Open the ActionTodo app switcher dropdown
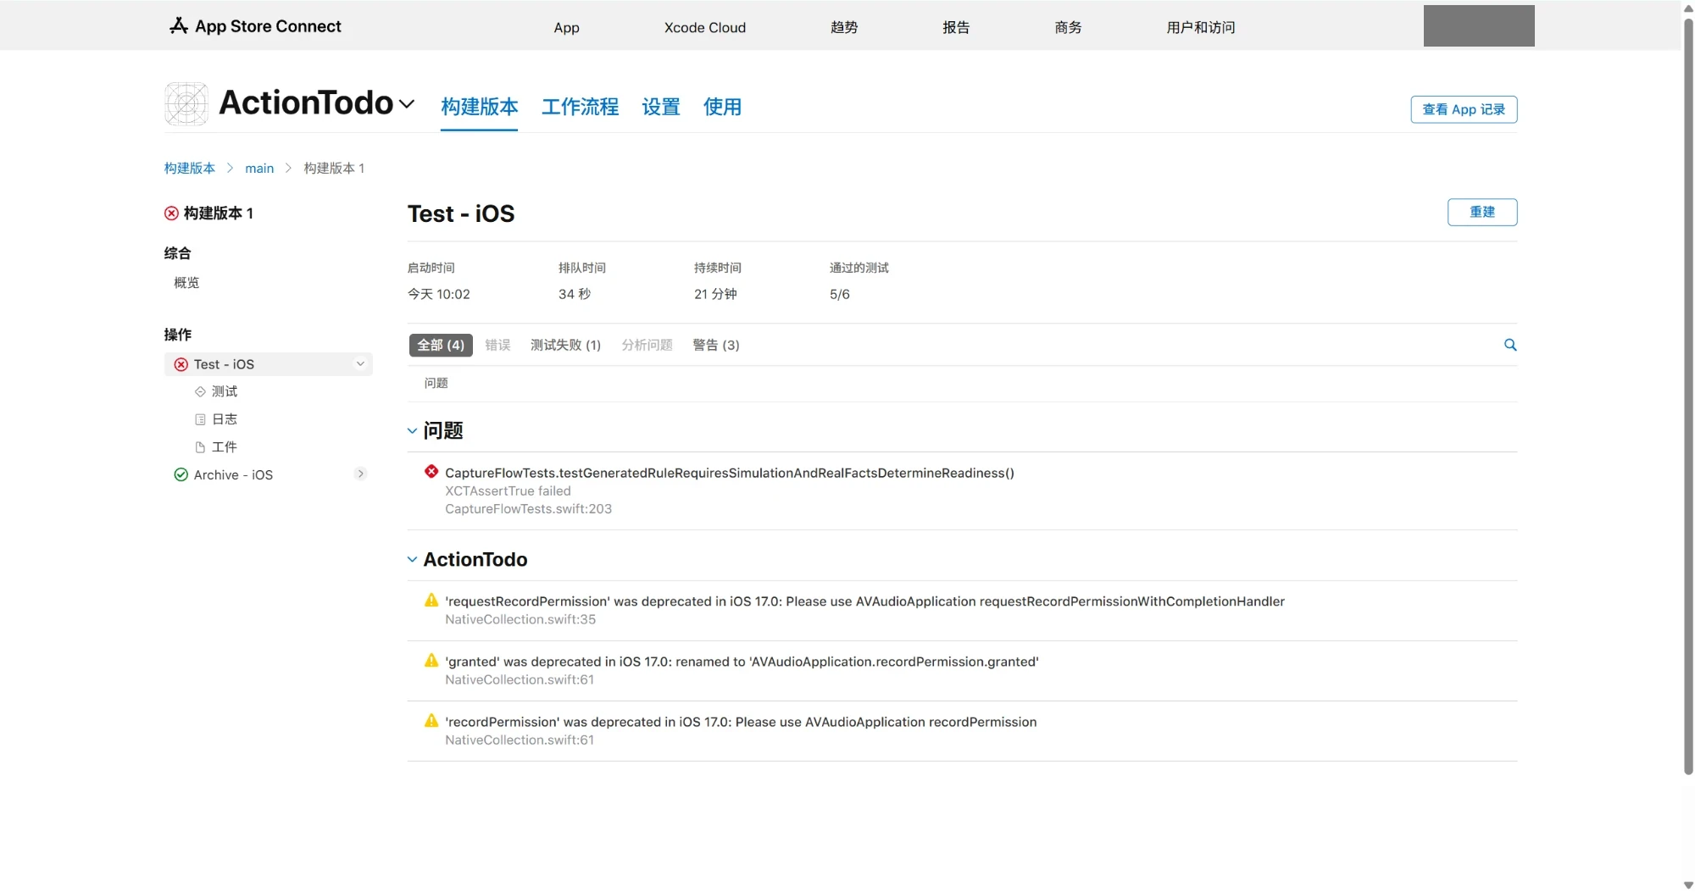1695x892 pixels. [407, 104]
